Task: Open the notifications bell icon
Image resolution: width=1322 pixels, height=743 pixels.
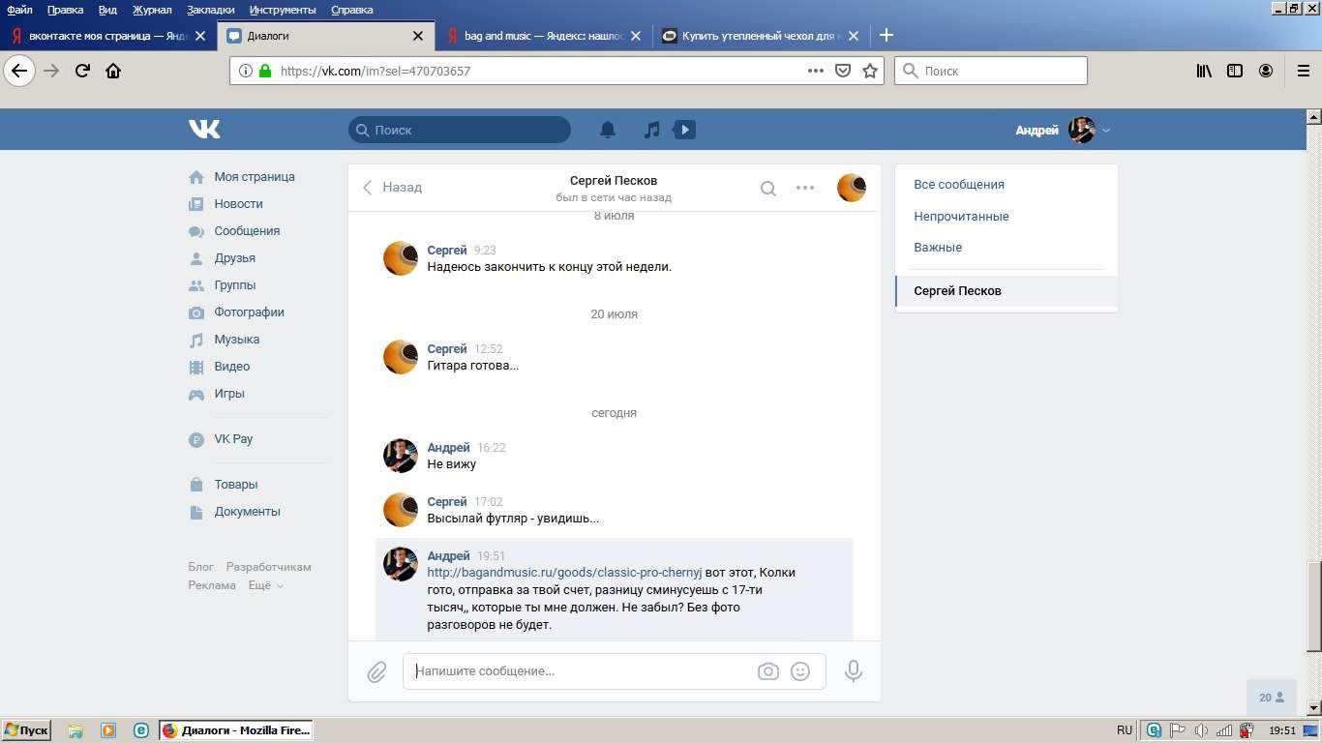Action: [x=608, y=130]
